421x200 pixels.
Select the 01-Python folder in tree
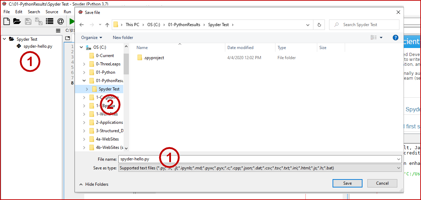coord(106,72)
